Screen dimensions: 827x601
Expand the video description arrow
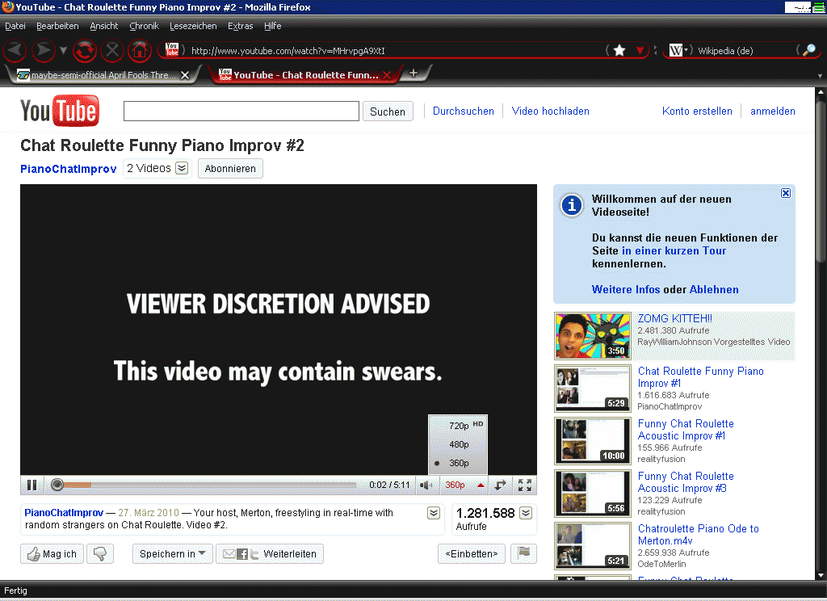(x=434, y=513)
